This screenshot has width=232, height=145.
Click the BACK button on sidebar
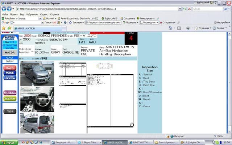10,68
